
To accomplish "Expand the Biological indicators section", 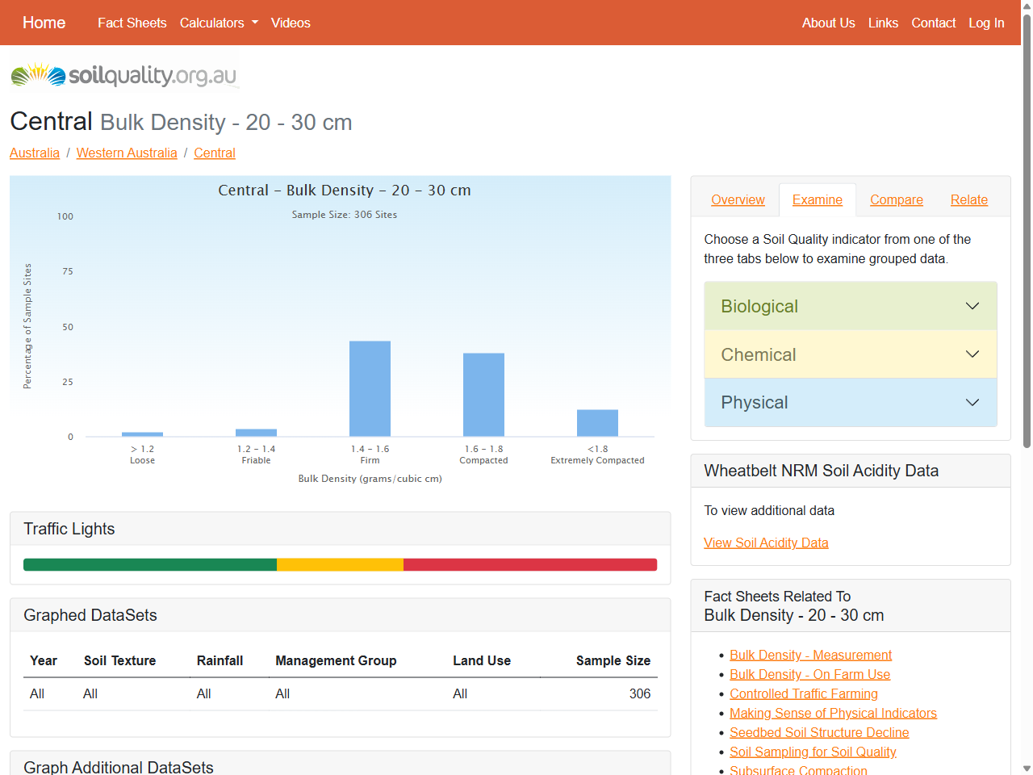I will [x=851, y=306].
